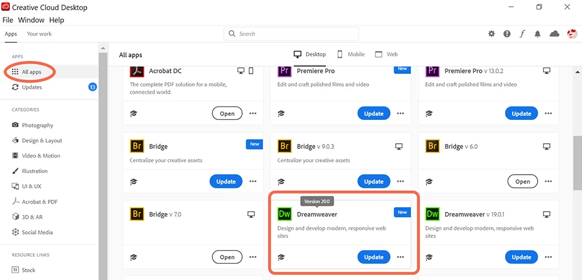
Task: Click the app list scroll up arrow
Action: (x=577, y=72)
